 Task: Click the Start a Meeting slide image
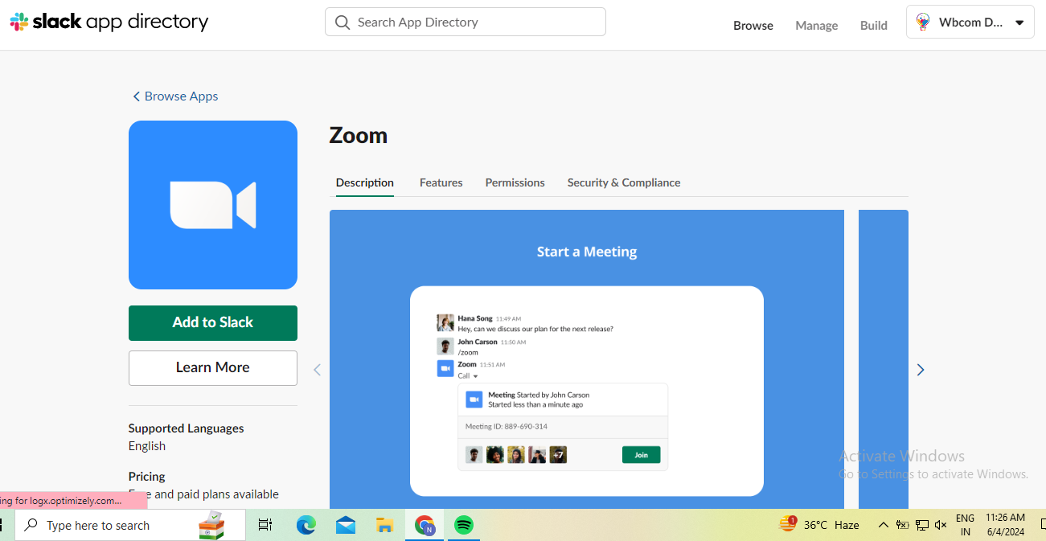click(x=587, y=359)
